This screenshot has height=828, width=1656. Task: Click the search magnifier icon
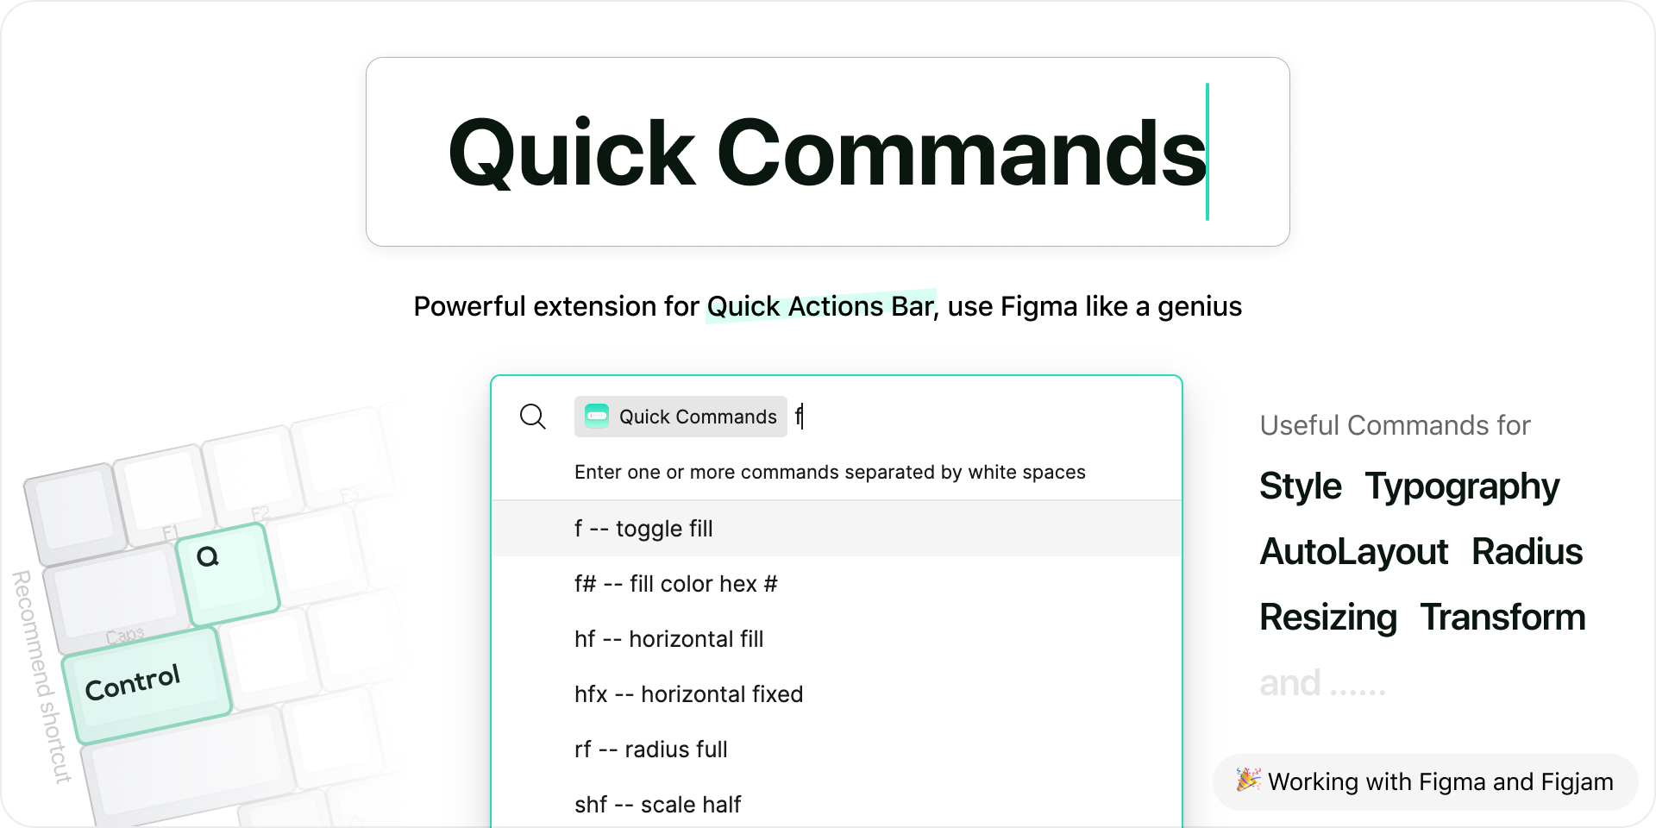pyautogui.click(x=533, y=417)
